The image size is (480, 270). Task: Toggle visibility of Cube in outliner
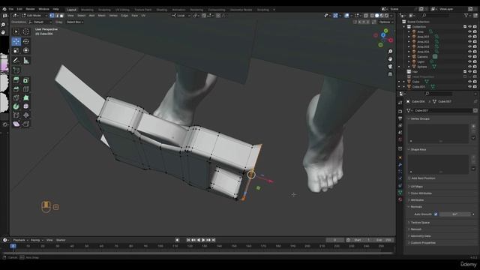pos(469,82)
